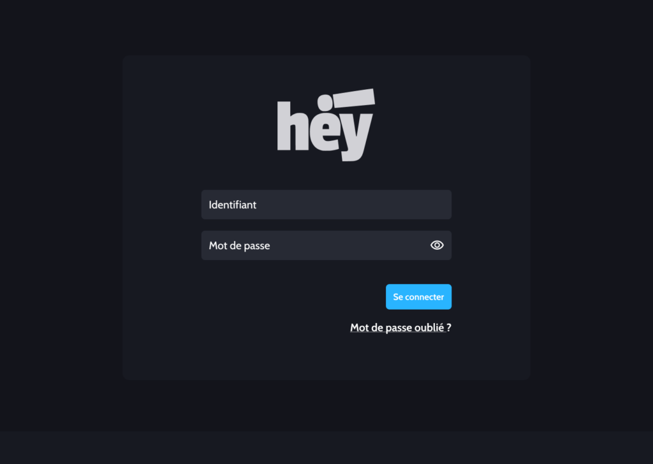
Task: Select the Identifiant placeholder text
Action: 232,205
